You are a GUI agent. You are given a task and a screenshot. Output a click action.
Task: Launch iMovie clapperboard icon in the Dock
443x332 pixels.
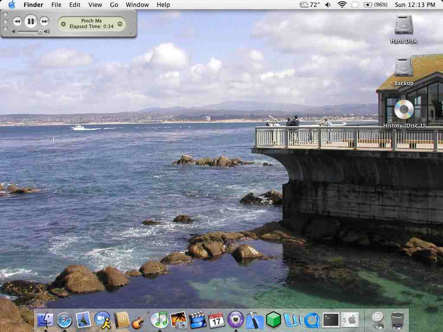click(x=197, y=320)
